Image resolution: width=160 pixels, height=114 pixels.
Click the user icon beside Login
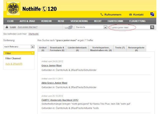[7, 27]
